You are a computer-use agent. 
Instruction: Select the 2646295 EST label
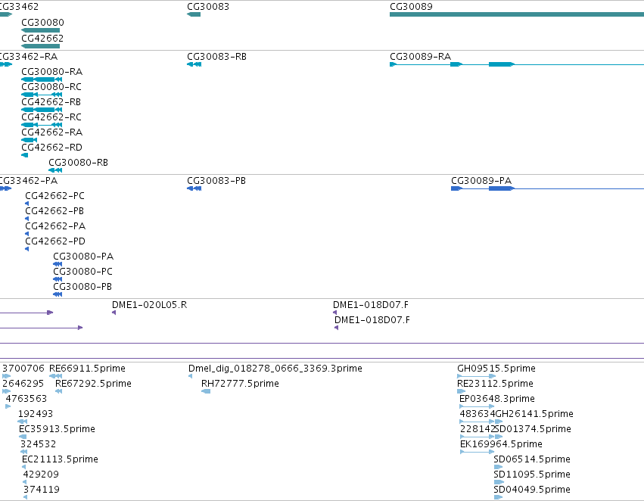[x=23, y=384]
